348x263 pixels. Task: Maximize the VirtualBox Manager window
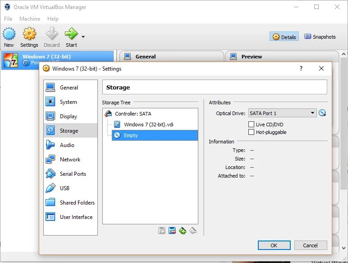(x=316, y=7)
